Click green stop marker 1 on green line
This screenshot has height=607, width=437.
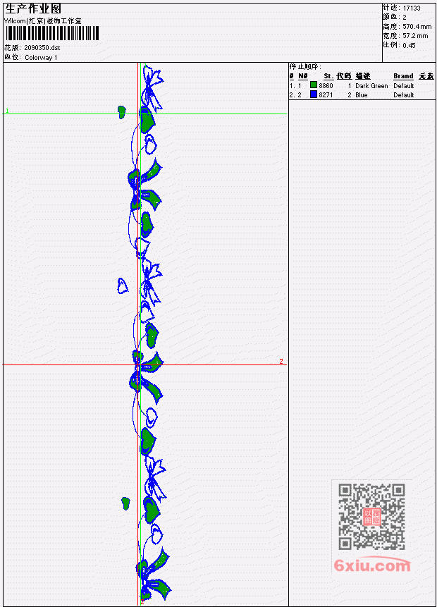pyautogui.click(x=7, y=111)
